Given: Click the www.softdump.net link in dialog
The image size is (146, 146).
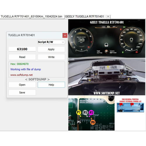Looking at the screenshot, I should coord(22,75).
